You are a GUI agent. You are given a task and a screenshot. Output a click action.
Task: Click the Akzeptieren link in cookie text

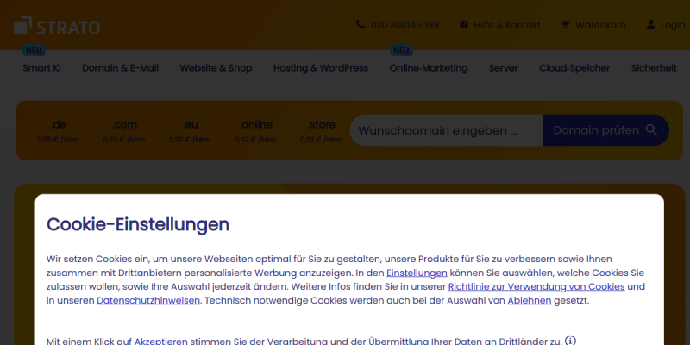pos(161,341)
